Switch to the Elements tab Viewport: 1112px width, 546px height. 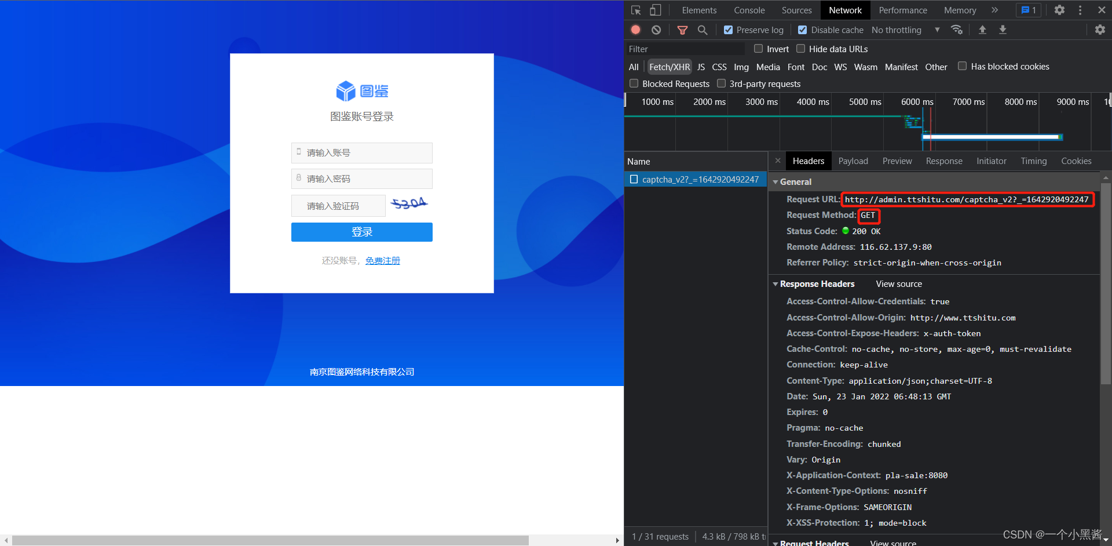point(699,10)
